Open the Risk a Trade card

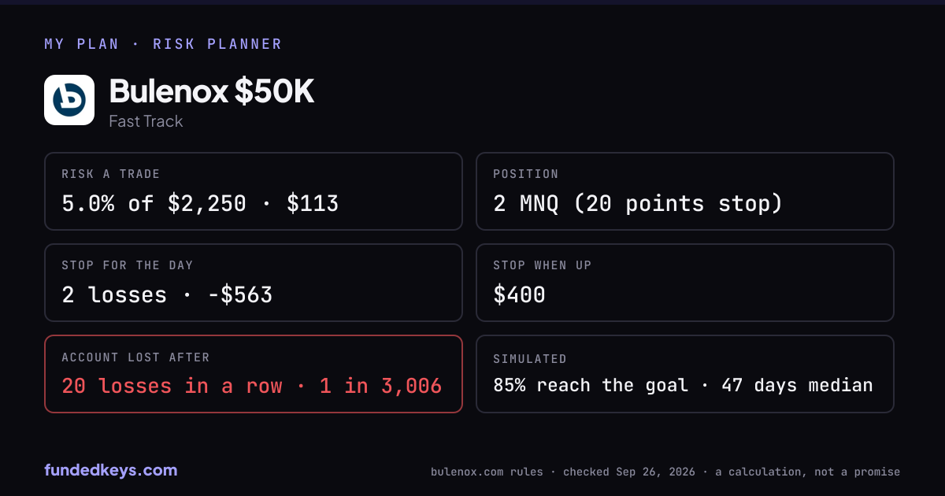(x=254, y=191)
